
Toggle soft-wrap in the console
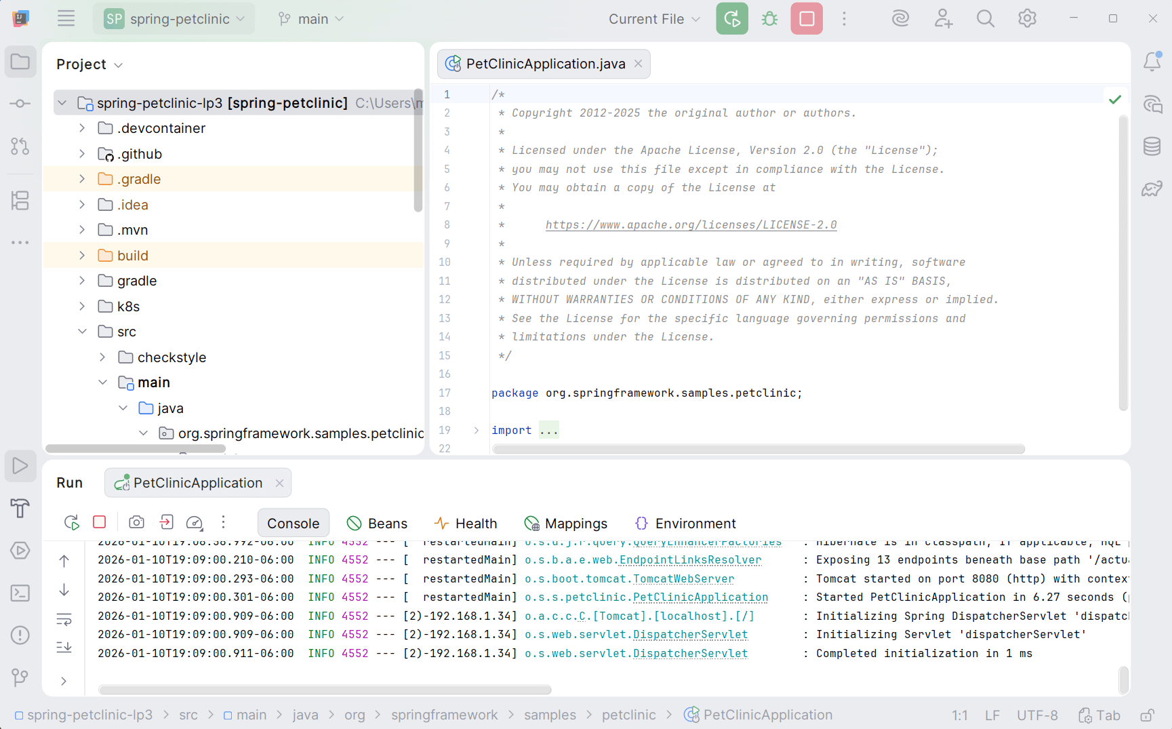64,618
